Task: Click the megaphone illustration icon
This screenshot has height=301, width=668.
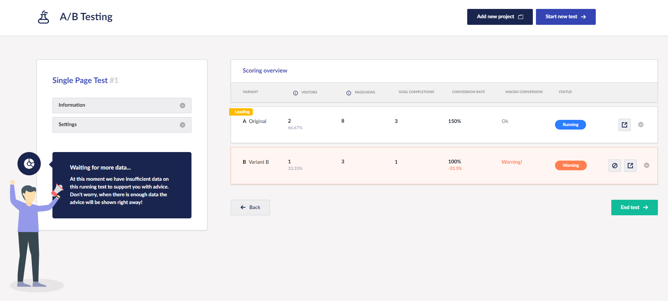Action: click(x=57, y=190)
